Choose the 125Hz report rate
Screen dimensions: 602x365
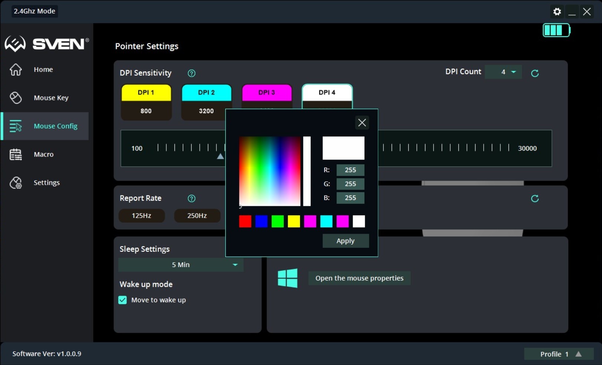(141, 216)
